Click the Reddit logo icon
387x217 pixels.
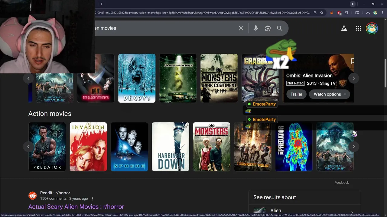click(32, 196)
